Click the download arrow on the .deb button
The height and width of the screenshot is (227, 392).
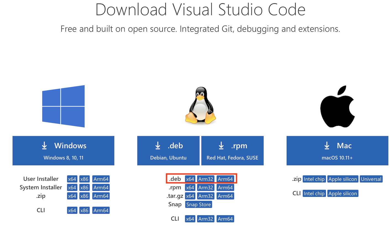[x=158, y=146]
